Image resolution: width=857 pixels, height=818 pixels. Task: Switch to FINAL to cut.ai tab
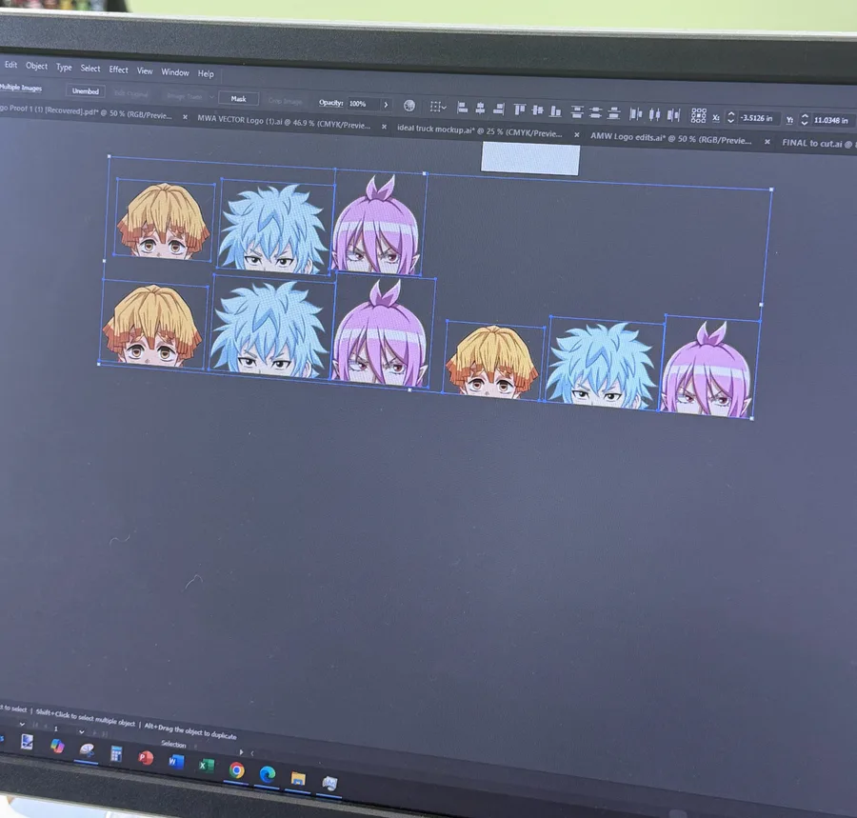tap(818, 143)
